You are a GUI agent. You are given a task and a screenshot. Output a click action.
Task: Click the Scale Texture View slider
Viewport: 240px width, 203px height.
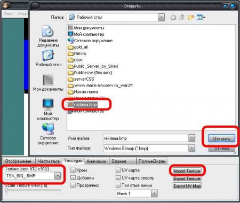[x=33, y=190]
